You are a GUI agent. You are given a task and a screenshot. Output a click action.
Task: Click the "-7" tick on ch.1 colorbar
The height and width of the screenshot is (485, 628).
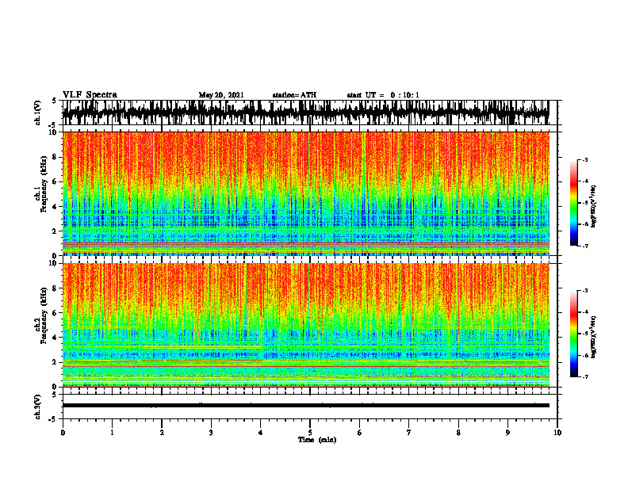[585, 246]
